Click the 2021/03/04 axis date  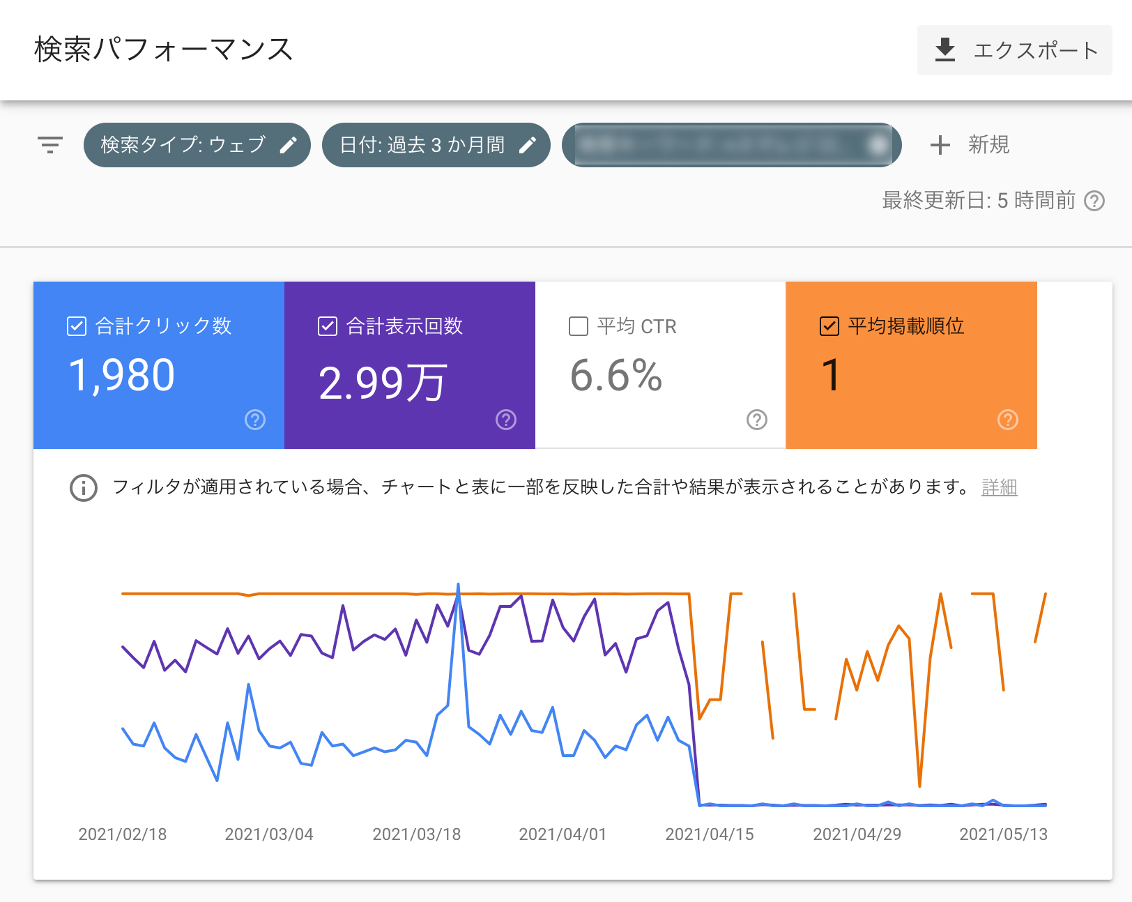point(269,834)
